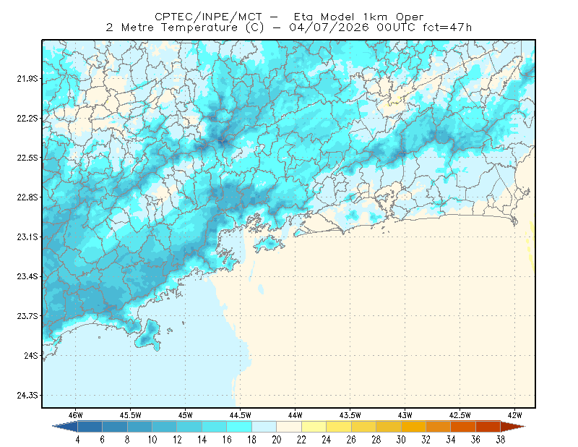Select the legend value 10 under the color bar
The image size is (578, 447).
[x=152, y=440]
